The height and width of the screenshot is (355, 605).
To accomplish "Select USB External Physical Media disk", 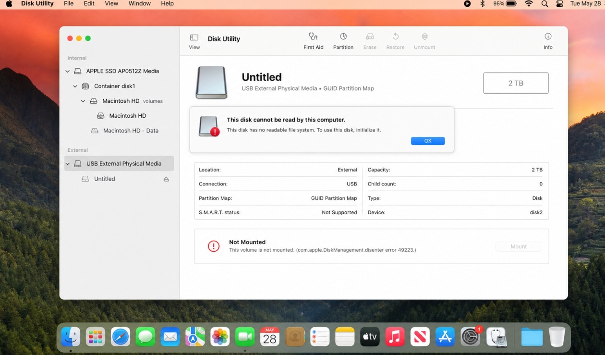I will tap(119, 163).
